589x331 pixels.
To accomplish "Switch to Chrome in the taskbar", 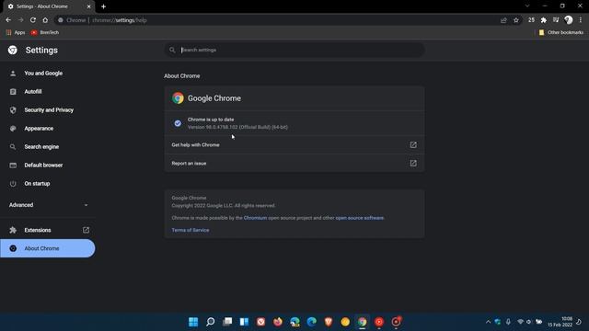I will tap(362, 322).
